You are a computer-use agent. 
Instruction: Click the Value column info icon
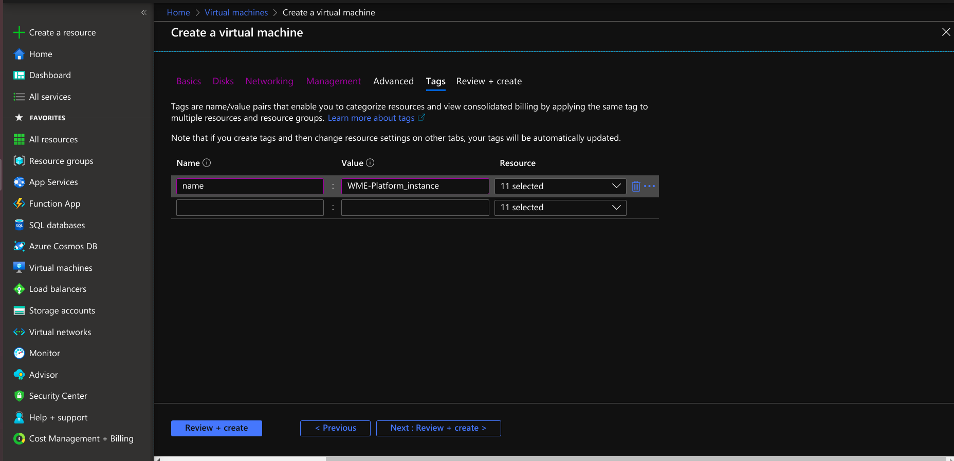coord(370,163)
